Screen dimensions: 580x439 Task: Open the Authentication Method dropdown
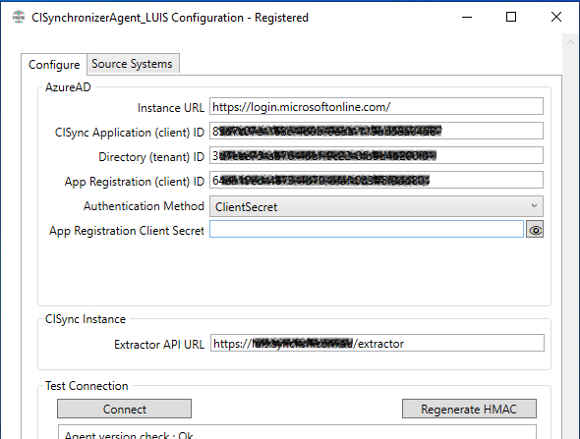(377, 206)
